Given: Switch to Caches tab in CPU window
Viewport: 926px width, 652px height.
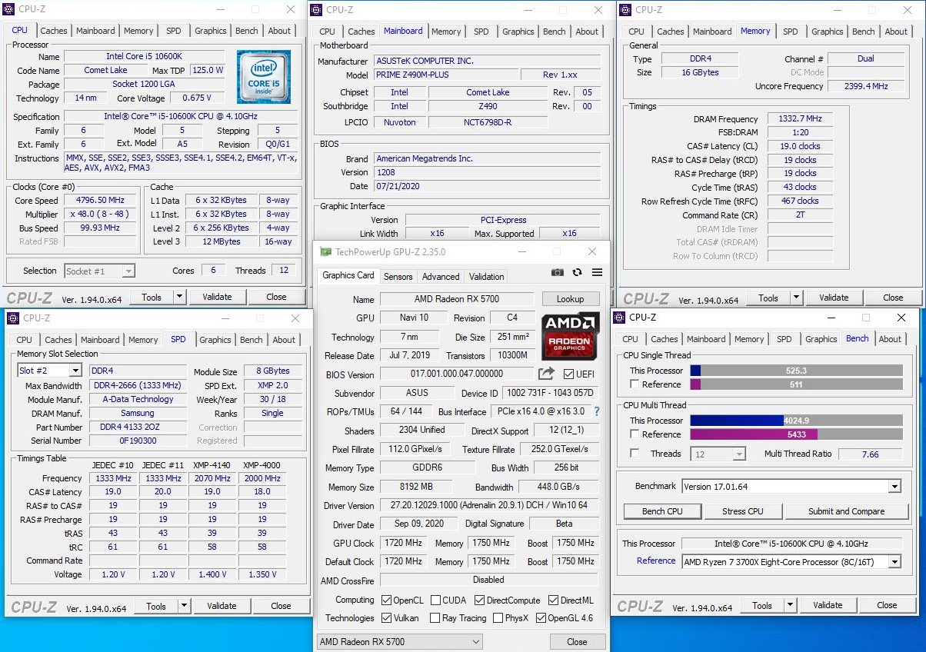Looking at the screenshot, I should pos(54,31).
